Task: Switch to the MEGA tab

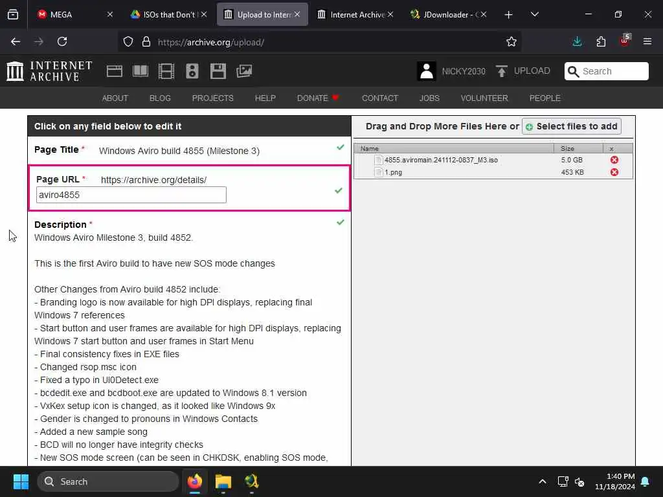Action: tap(69, 15)
